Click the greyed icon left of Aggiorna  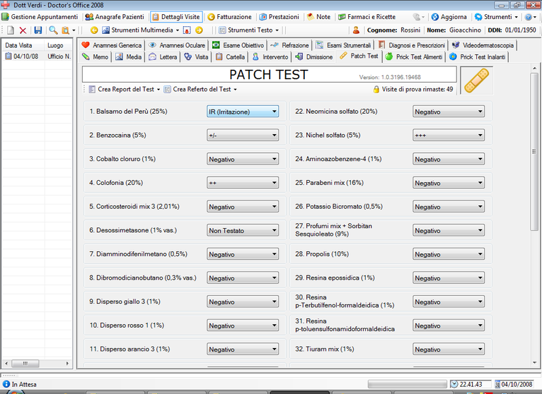point(417,17)
